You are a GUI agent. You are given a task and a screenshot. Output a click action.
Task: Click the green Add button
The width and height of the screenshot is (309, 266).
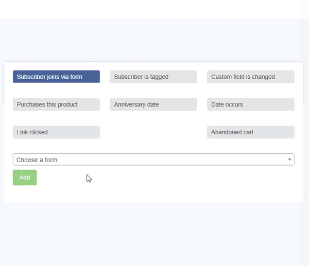(25, 178)
